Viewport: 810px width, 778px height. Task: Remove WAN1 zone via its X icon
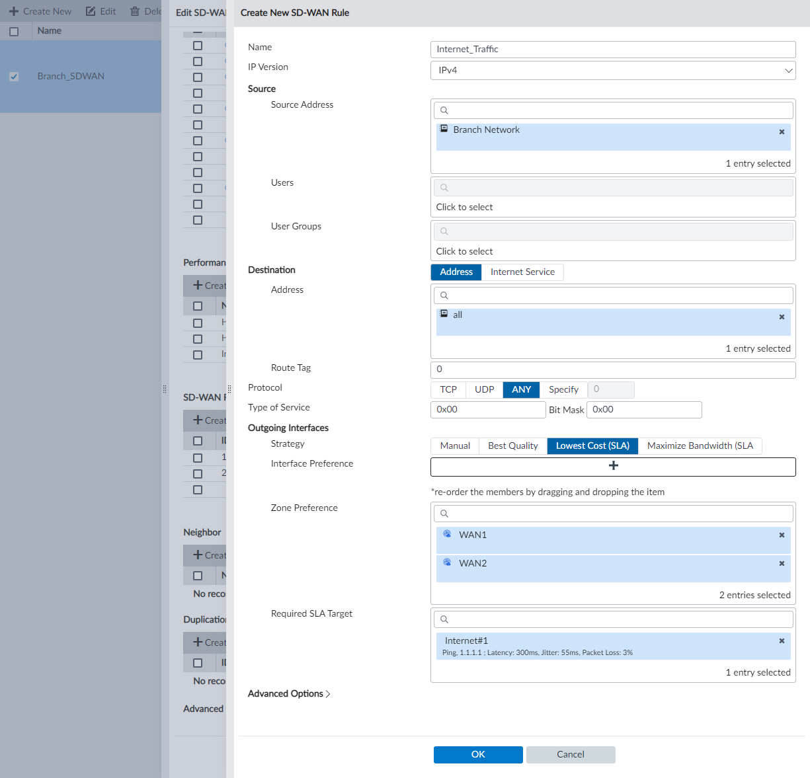click(x=781, y=535)
